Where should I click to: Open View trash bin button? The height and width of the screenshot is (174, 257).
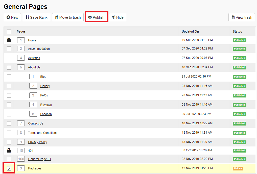point(242,17)
